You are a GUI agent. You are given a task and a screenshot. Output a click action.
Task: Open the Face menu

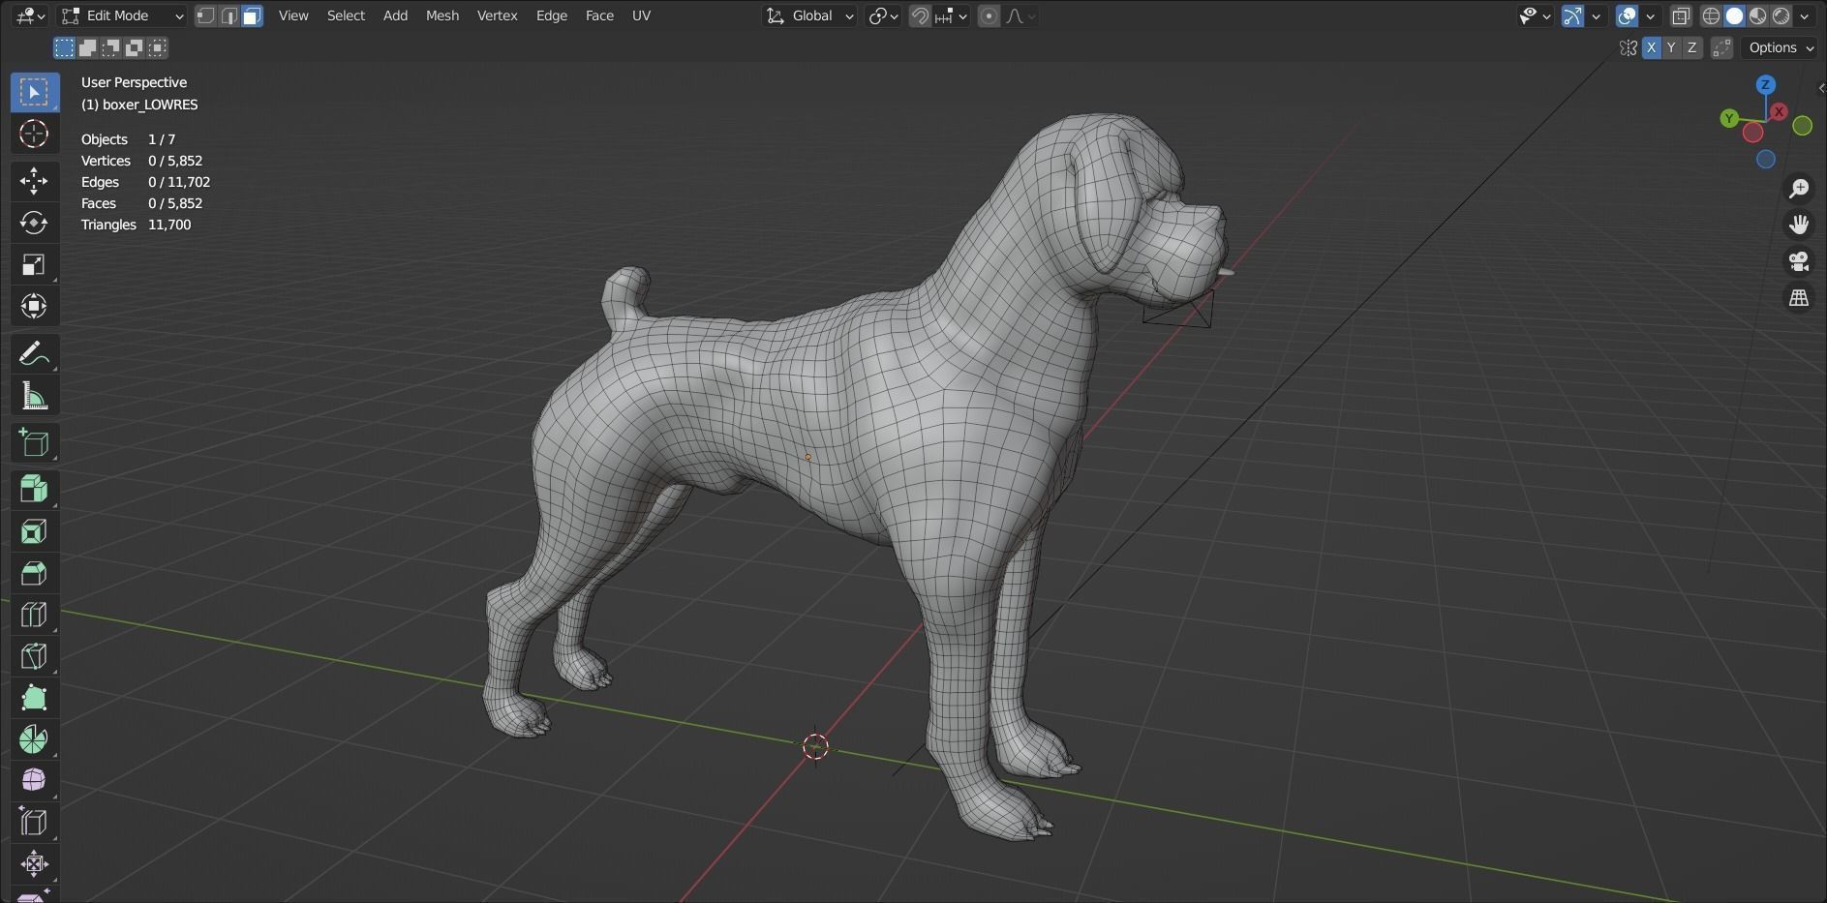[x=599, y=15]
